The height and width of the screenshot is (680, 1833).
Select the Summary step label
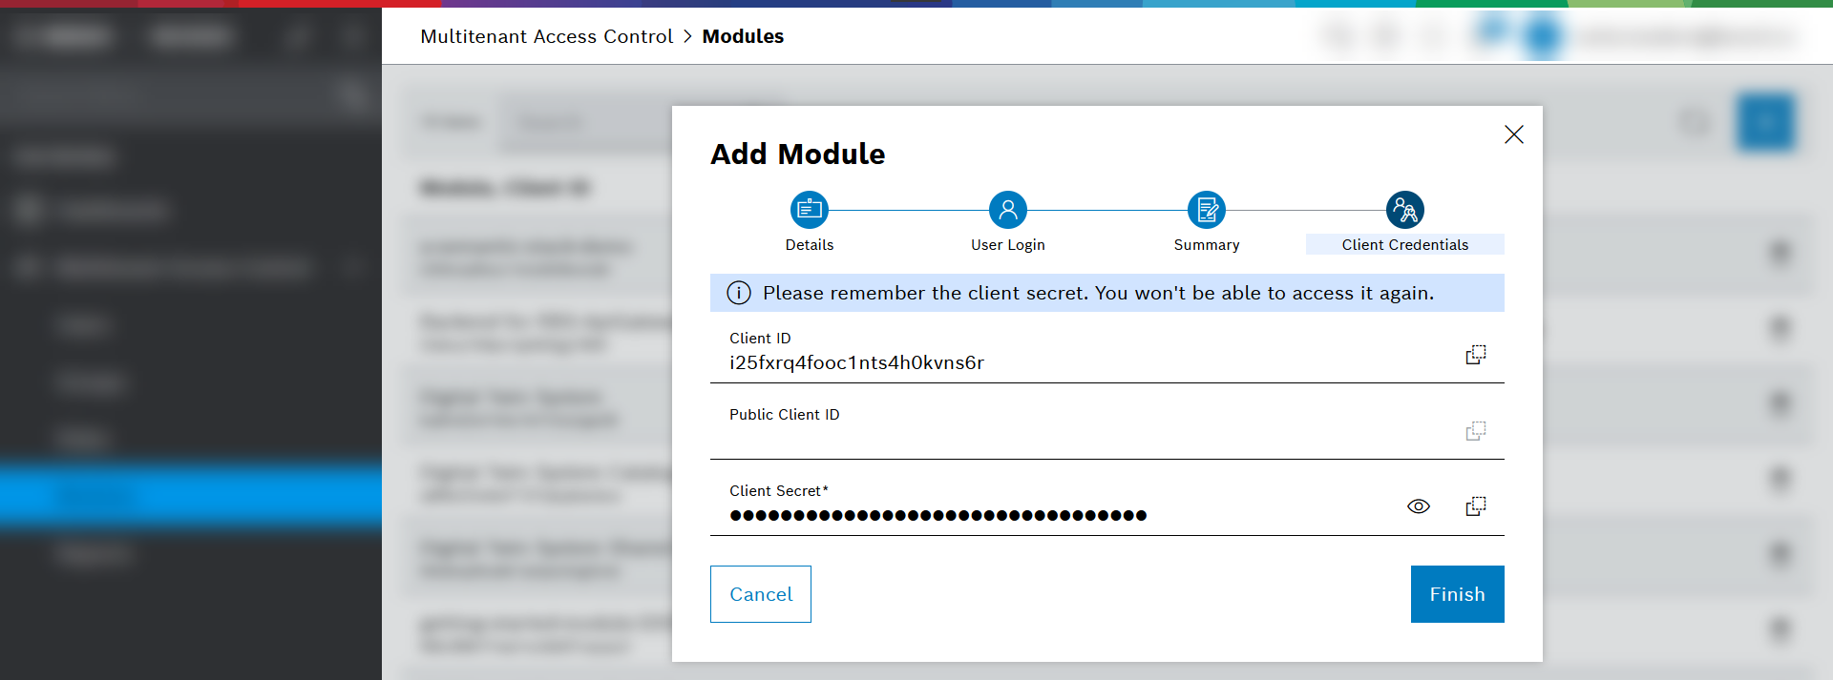click(1206, 245)
